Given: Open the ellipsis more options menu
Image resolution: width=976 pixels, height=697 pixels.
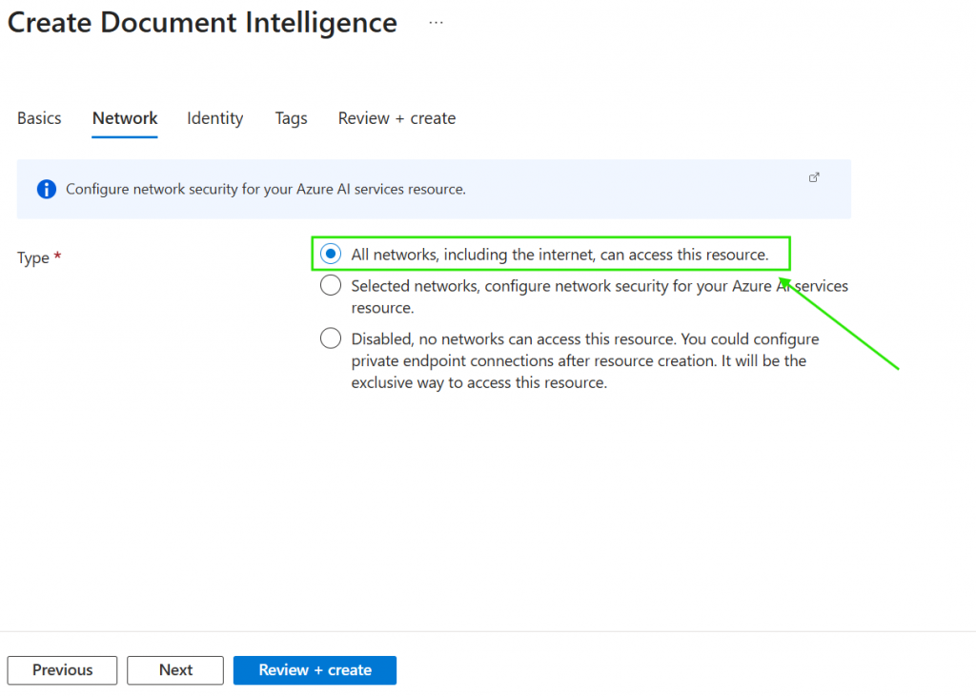Looking at the screenshot, I should [436, 23].
